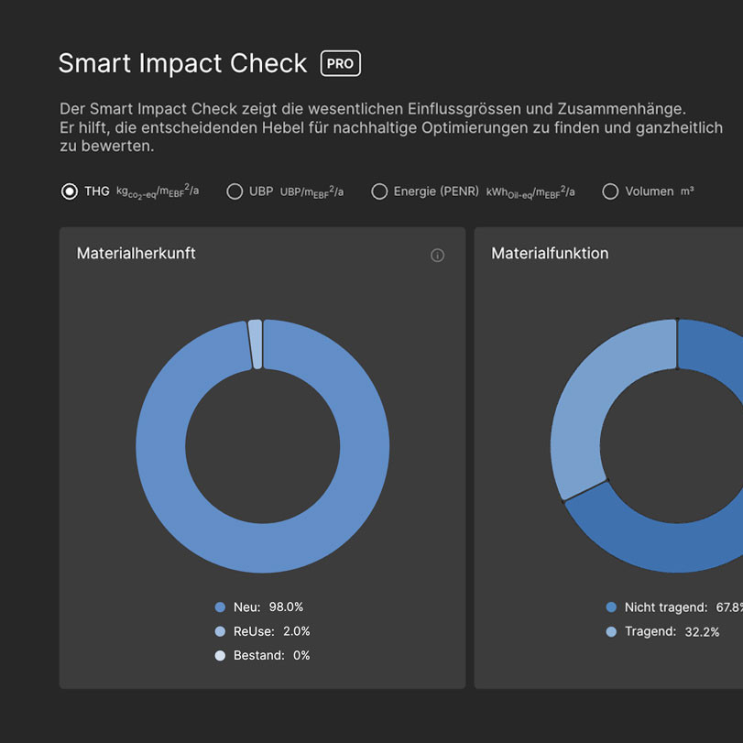The width and height of the screenshot is (743, 743).
Task: Click the 'Tragend: 32.2%' legend text
Action: click(672, 631)
